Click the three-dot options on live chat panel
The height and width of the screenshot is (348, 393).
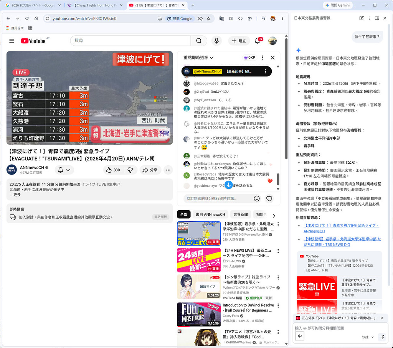(x=262, y=57)
